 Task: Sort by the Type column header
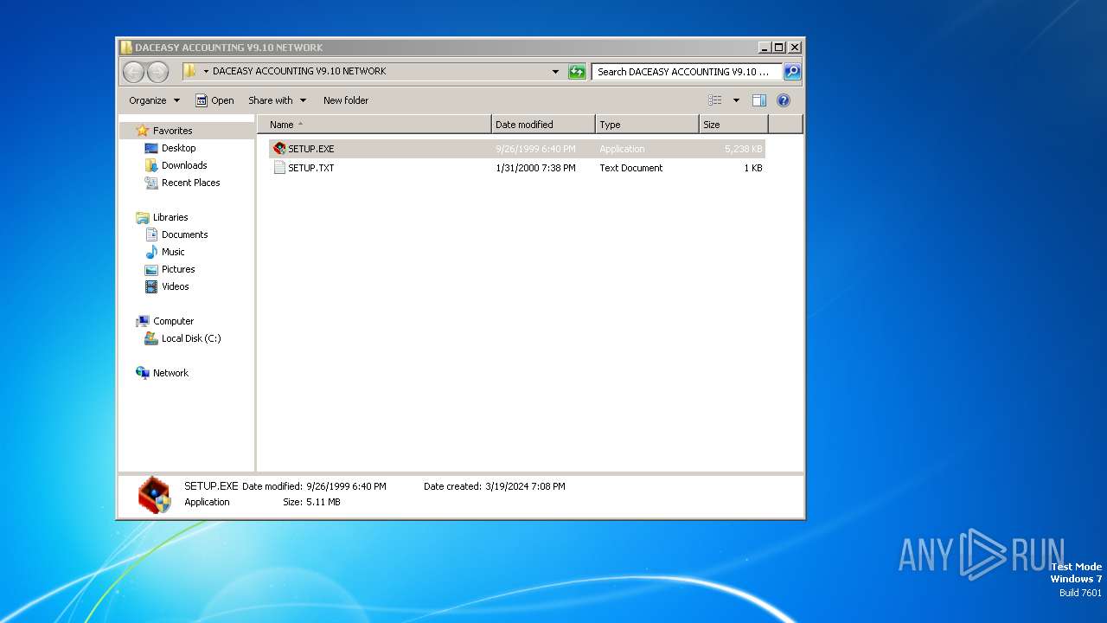point(647,125)
